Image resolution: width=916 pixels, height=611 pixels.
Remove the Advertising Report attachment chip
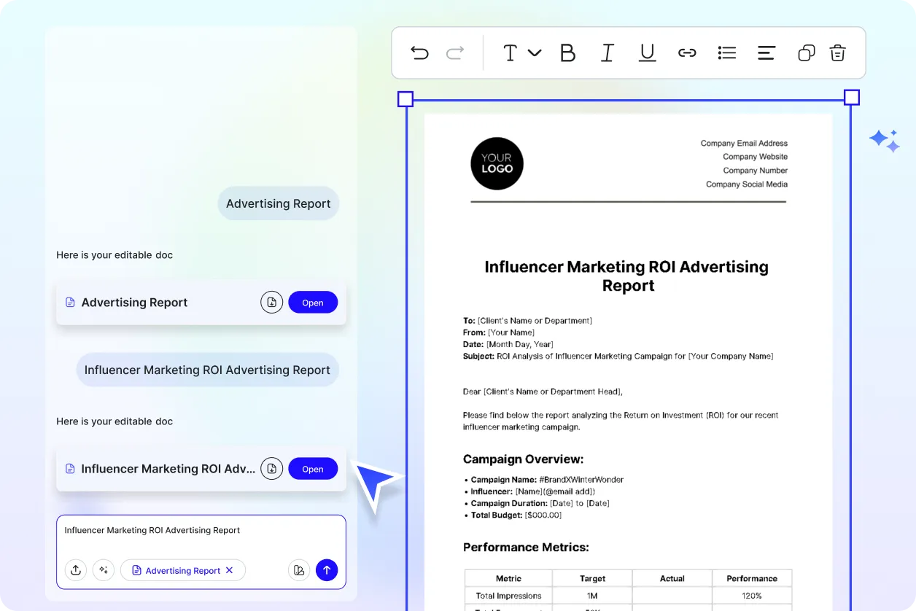click(x=230, y=570)
